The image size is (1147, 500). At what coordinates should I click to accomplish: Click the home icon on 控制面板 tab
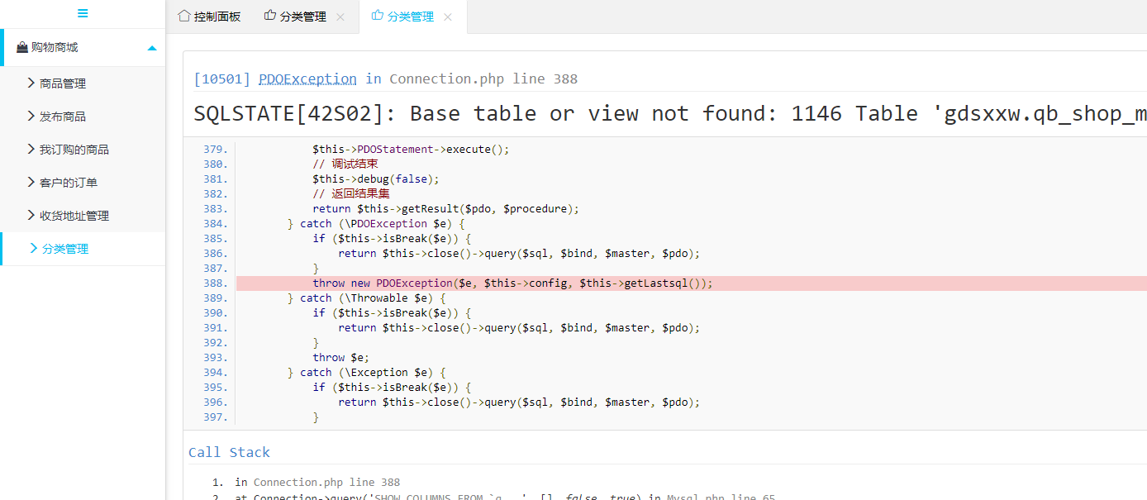tap(184, 16)
